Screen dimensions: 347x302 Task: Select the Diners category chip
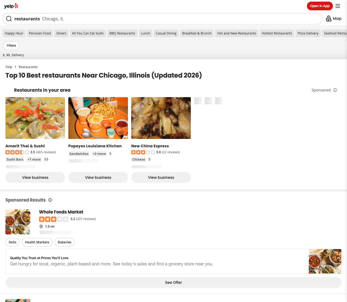coord(61,33)
